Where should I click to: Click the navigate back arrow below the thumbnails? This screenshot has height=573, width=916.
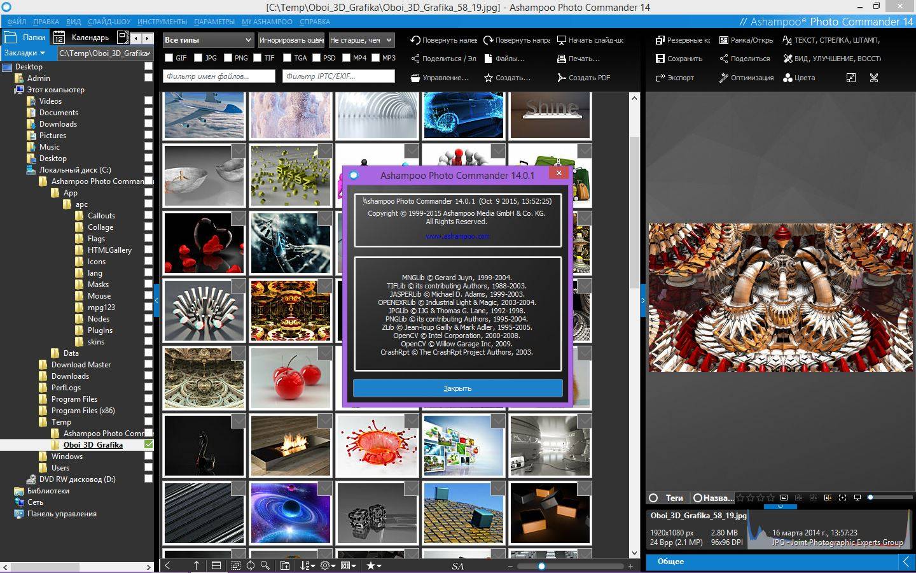point(168,565)
